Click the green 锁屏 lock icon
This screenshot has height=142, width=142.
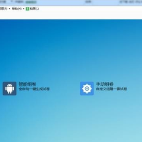pyautogui.click(x=28, y=9)
